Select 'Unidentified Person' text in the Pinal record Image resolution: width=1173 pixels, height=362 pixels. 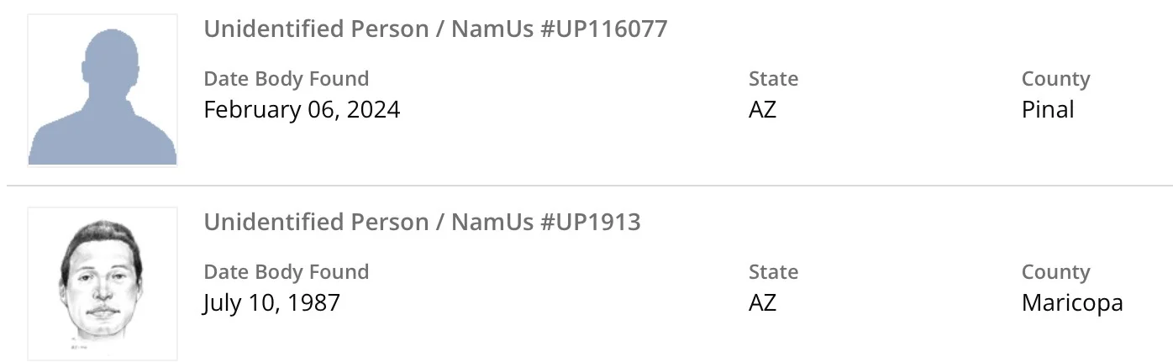pos(317,29)
